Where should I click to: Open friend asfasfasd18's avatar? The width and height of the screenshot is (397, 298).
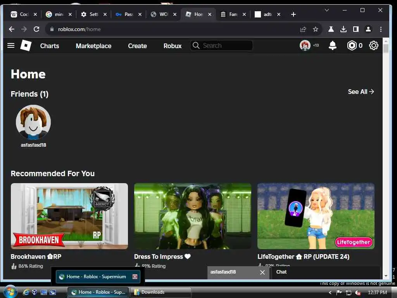33,122
